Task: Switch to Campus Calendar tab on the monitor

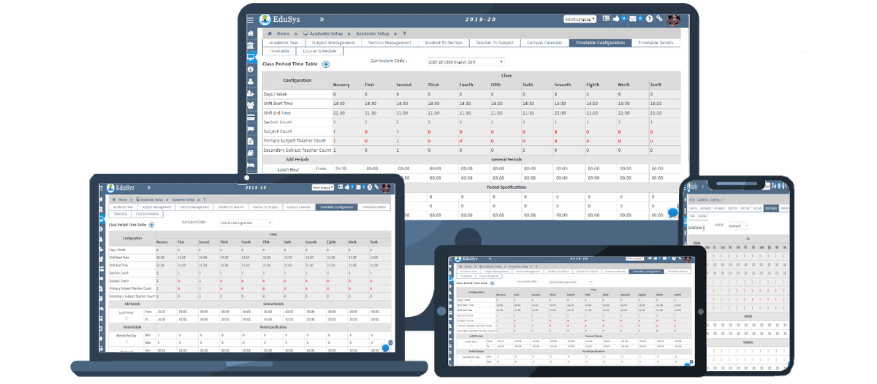Action: [543, 43]
